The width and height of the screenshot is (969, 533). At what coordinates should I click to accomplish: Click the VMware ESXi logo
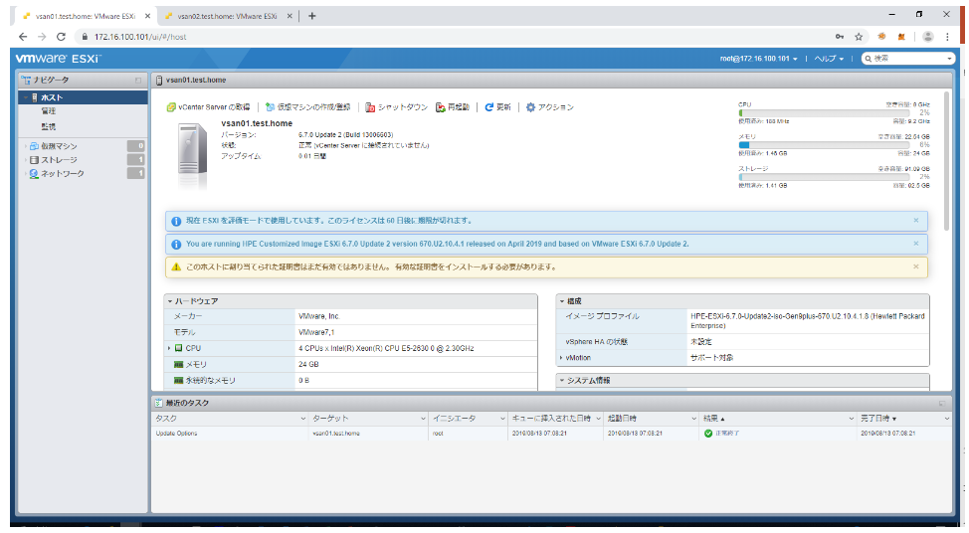click(x=58, y=59)
